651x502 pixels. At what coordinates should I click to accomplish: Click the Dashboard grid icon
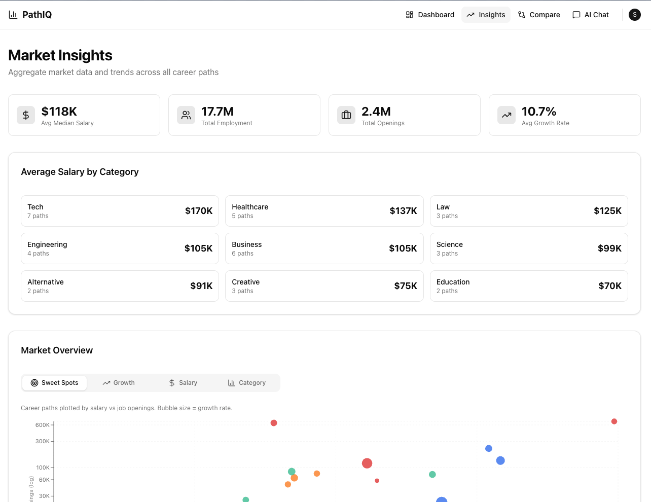click(410, 15)
